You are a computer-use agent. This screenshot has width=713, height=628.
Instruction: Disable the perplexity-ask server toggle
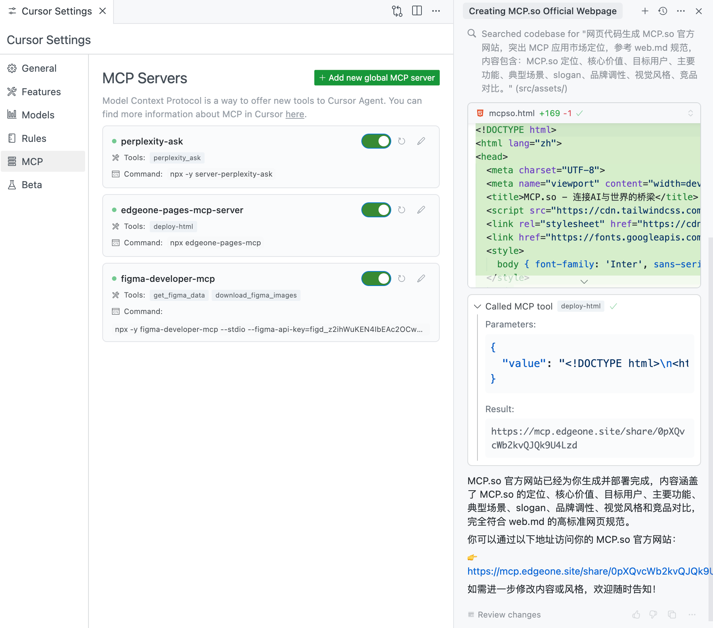tap(376, 141)
